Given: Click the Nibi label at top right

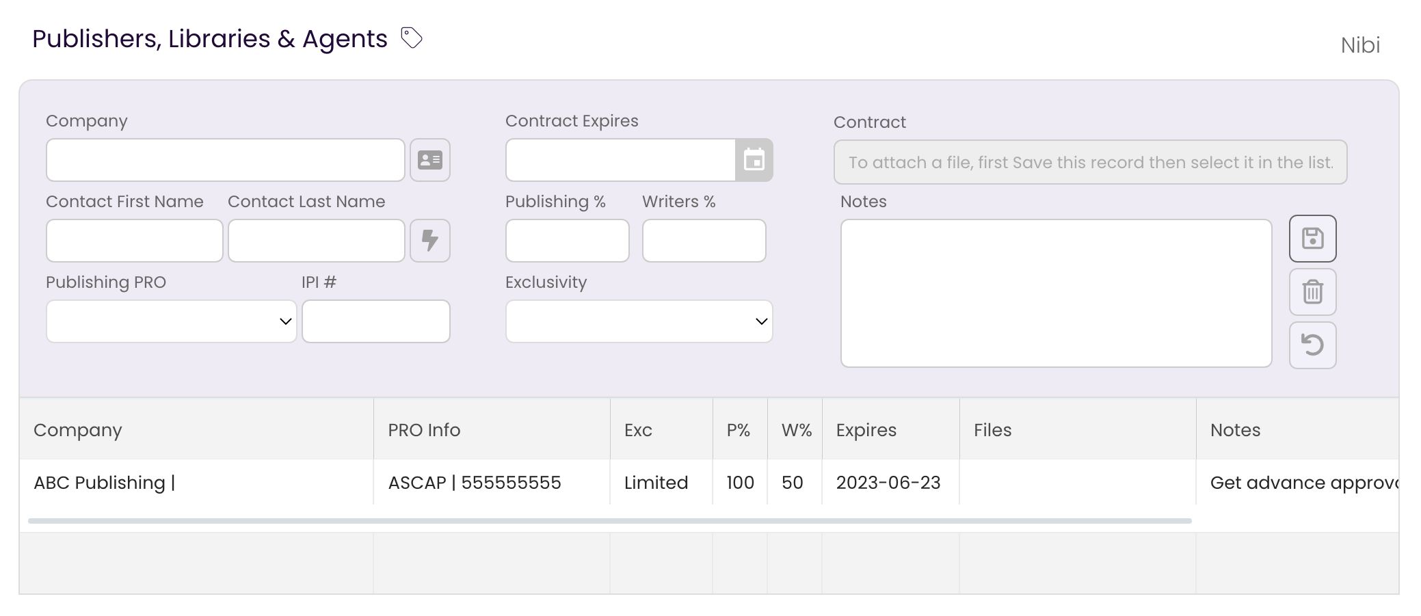Looking at the screenshot, I should click(x=1360, y=45).
